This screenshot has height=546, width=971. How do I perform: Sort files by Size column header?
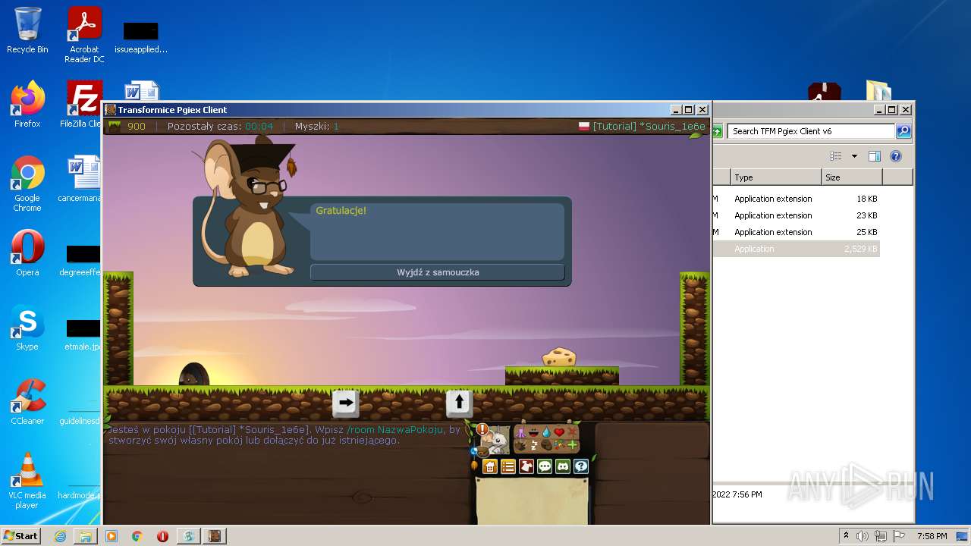[852, 177]
